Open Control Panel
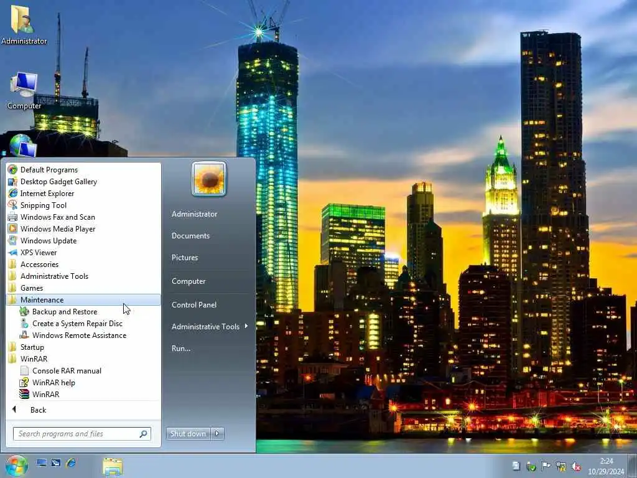The height and width of the screenshot is (478, 637). [x=194, y=305]
